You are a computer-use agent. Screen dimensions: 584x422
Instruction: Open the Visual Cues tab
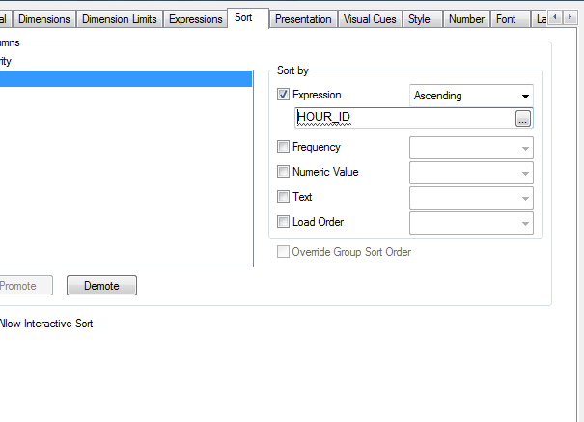point(371,19)
